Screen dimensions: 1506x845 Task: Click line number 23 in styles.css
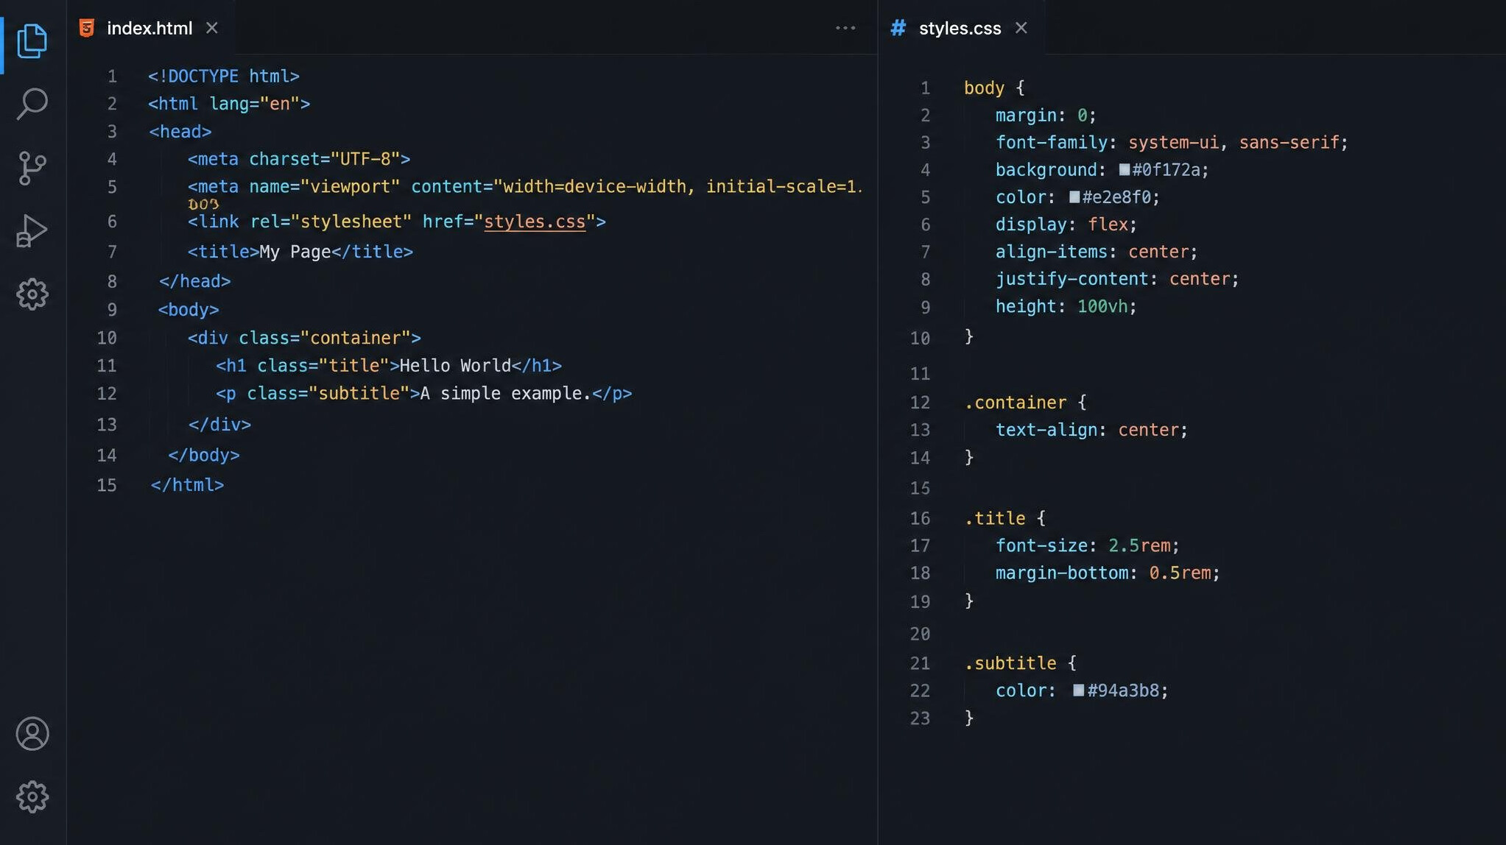(920, 718)
